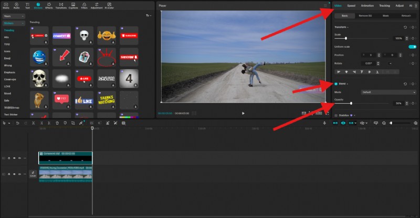Image resolution: width=420 pixels, height=218 pixels.
Task: Open the Filters panel
Action: click(84, 6)
